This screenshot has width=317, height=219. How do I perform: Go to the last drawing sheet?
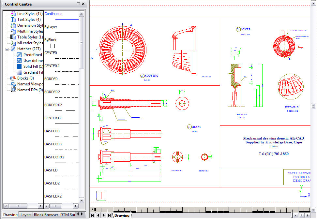coord(109,215)
